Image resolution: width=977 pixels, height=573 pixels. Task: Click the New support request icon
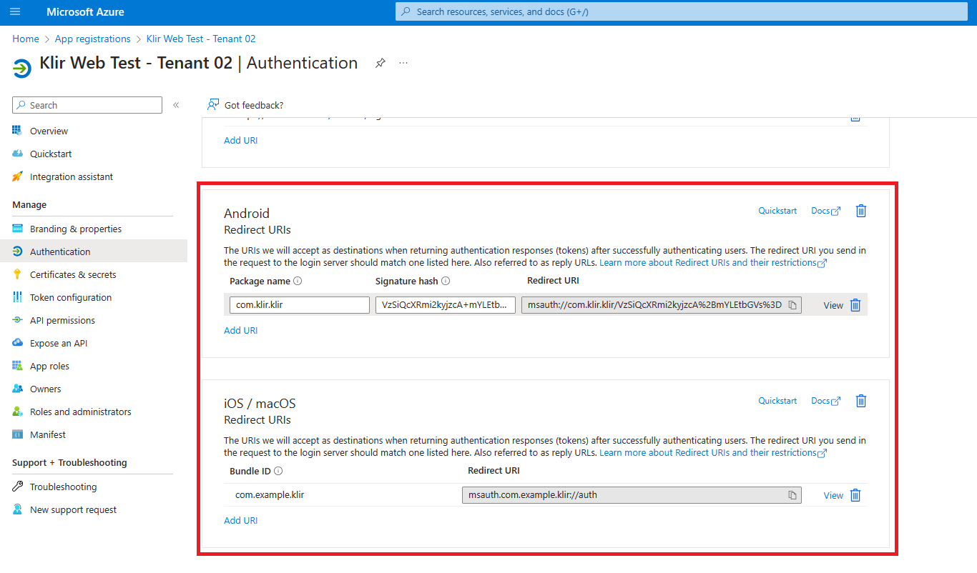point(17,509)
